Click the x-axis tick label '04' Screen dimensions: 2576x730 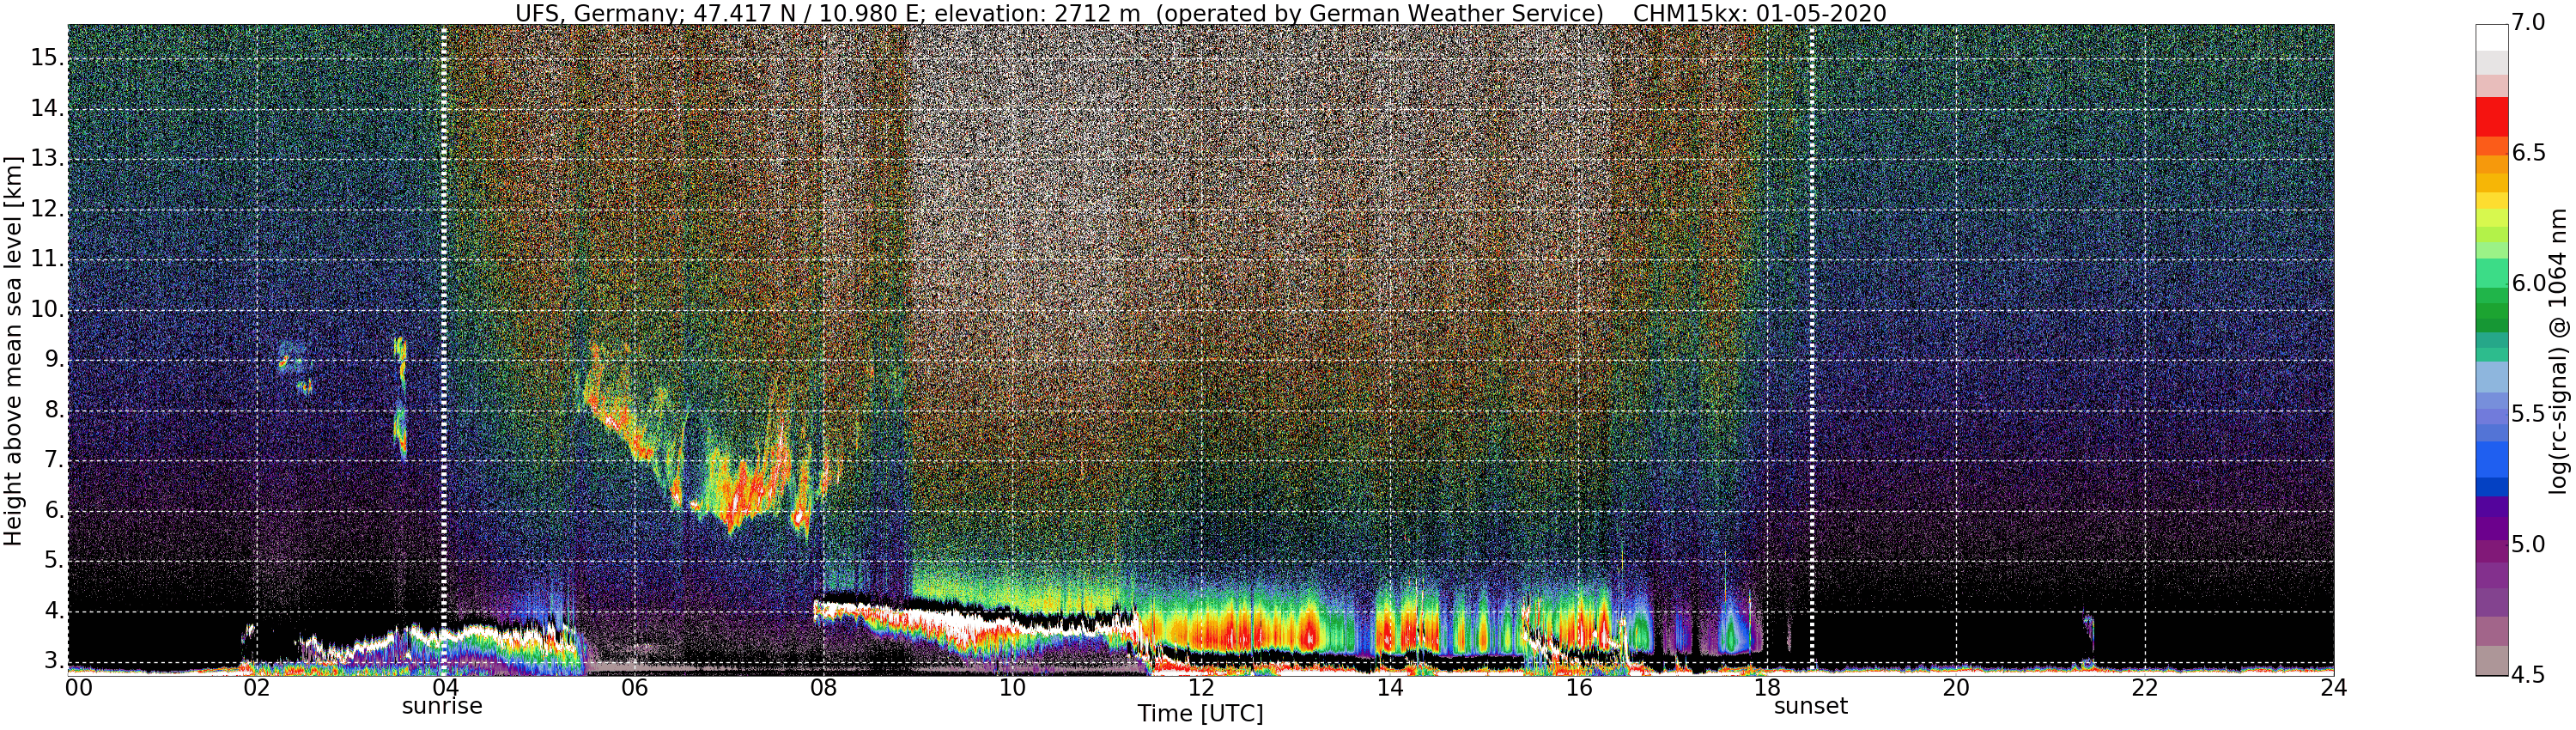click(445, 688)
